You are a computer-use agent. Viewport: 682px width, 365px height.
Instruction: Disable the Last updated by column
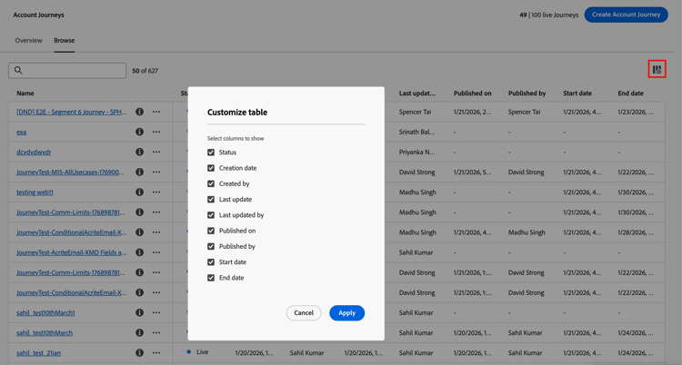[x=211, y=214]
